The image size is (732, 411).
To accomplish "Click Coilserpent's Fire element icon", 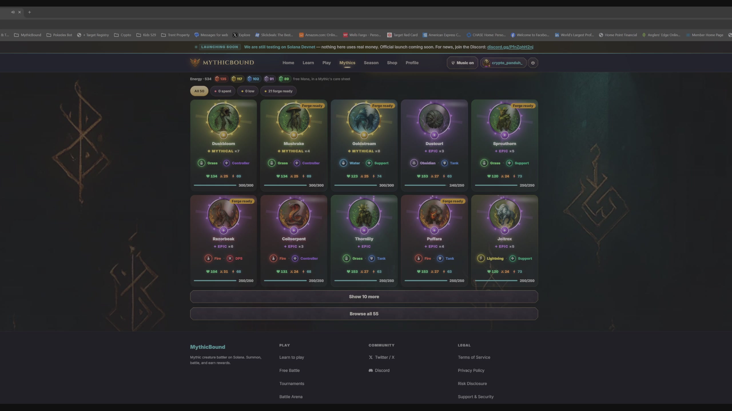I will [273, 258].
